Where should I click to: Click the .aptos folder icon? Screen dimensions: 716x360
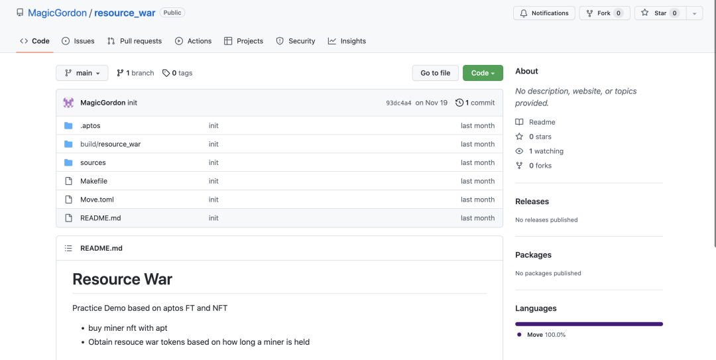pos(68,125)
